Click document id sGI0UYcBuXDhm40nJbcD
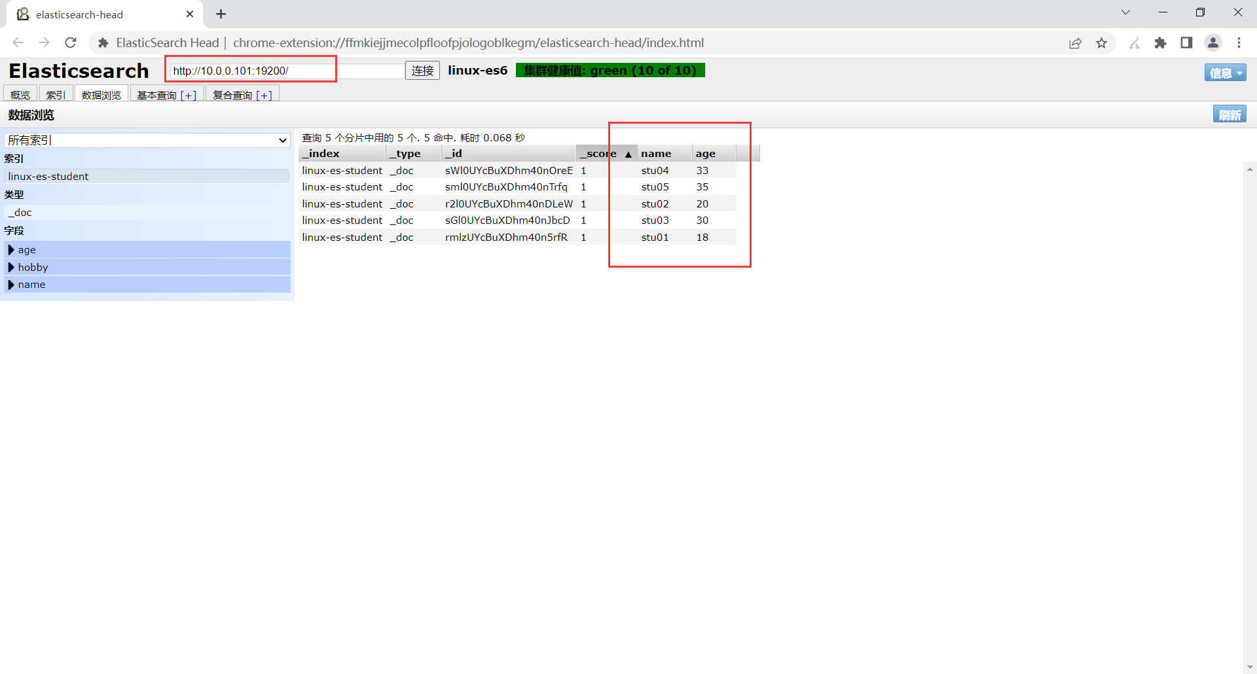Image resolution: width=1257 pixels, height=674 pixels. click(507, 221)
